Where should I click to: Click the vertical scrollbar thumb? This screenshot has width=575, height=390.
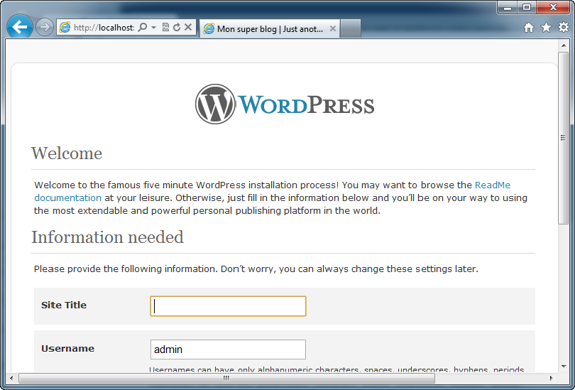[564, 138]
